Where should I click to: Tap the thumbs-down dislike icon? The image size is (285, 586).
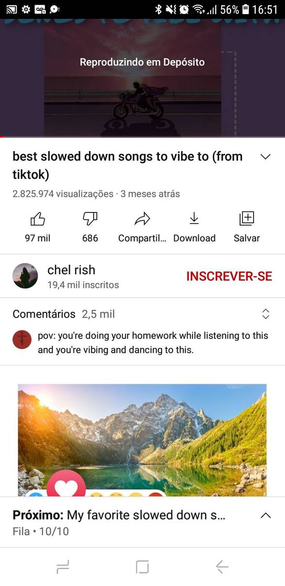pos(90,219)
